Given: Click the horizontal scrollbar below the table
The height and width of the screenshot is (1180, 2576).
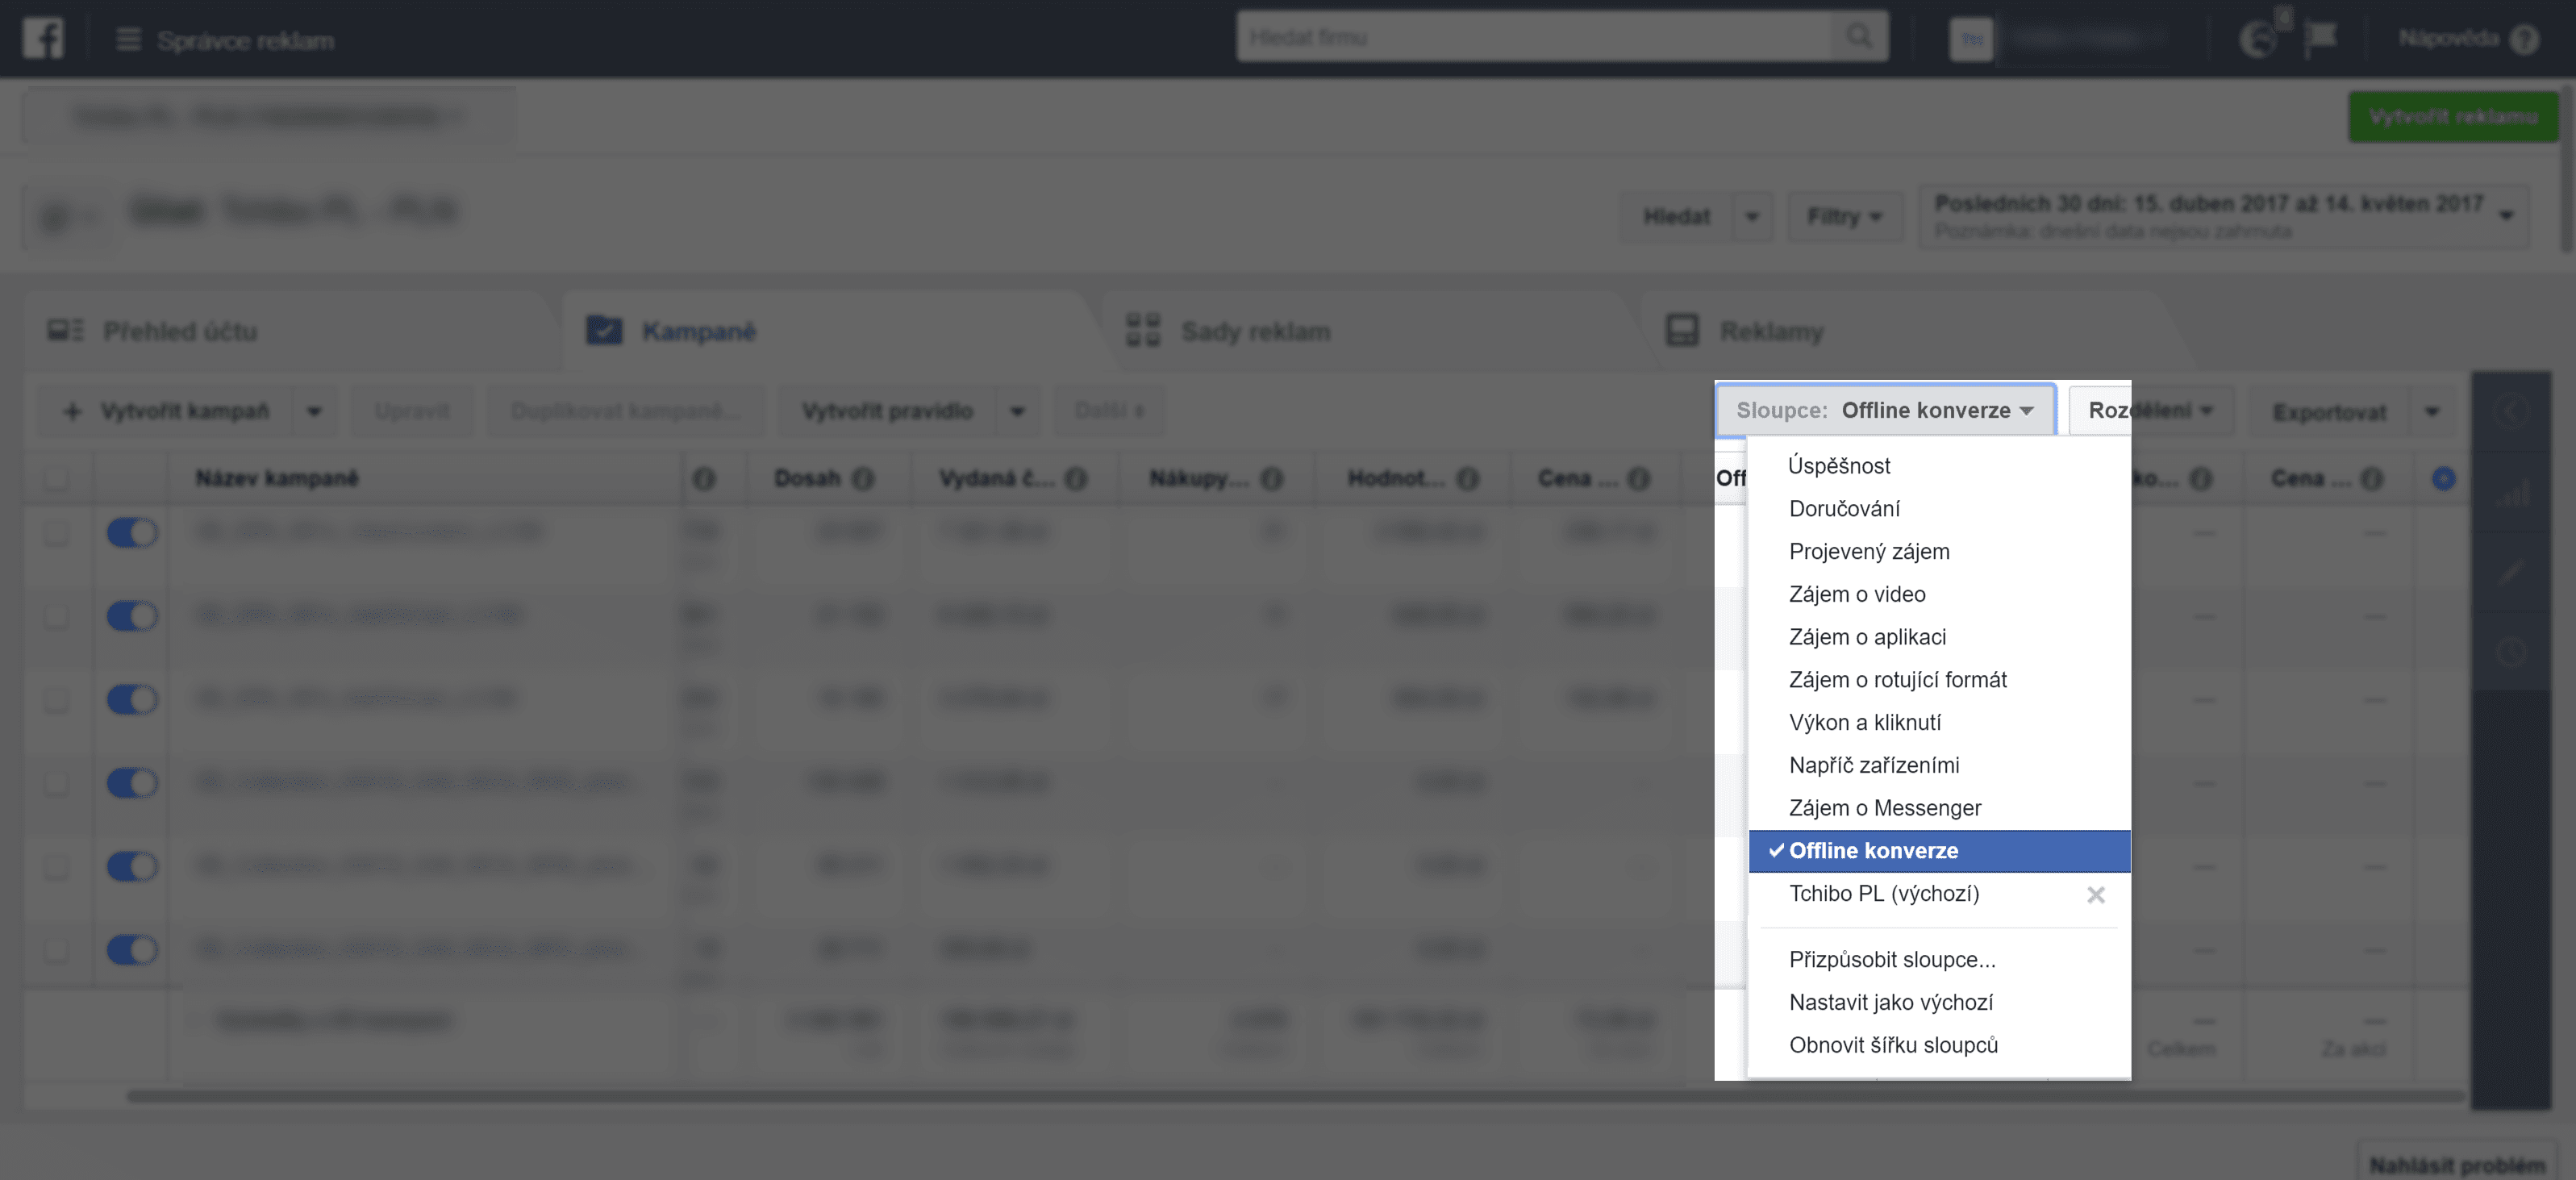Looking at the screenshot, I should pyautogui.click(x=1200, y=1096).
